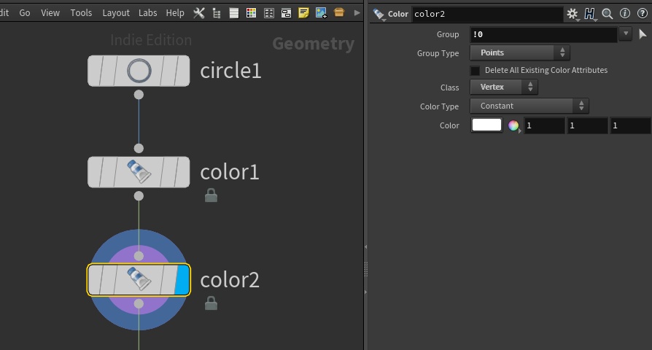Open the color palette grid icon
Viewport: 652px width, 350px height.
251,13
